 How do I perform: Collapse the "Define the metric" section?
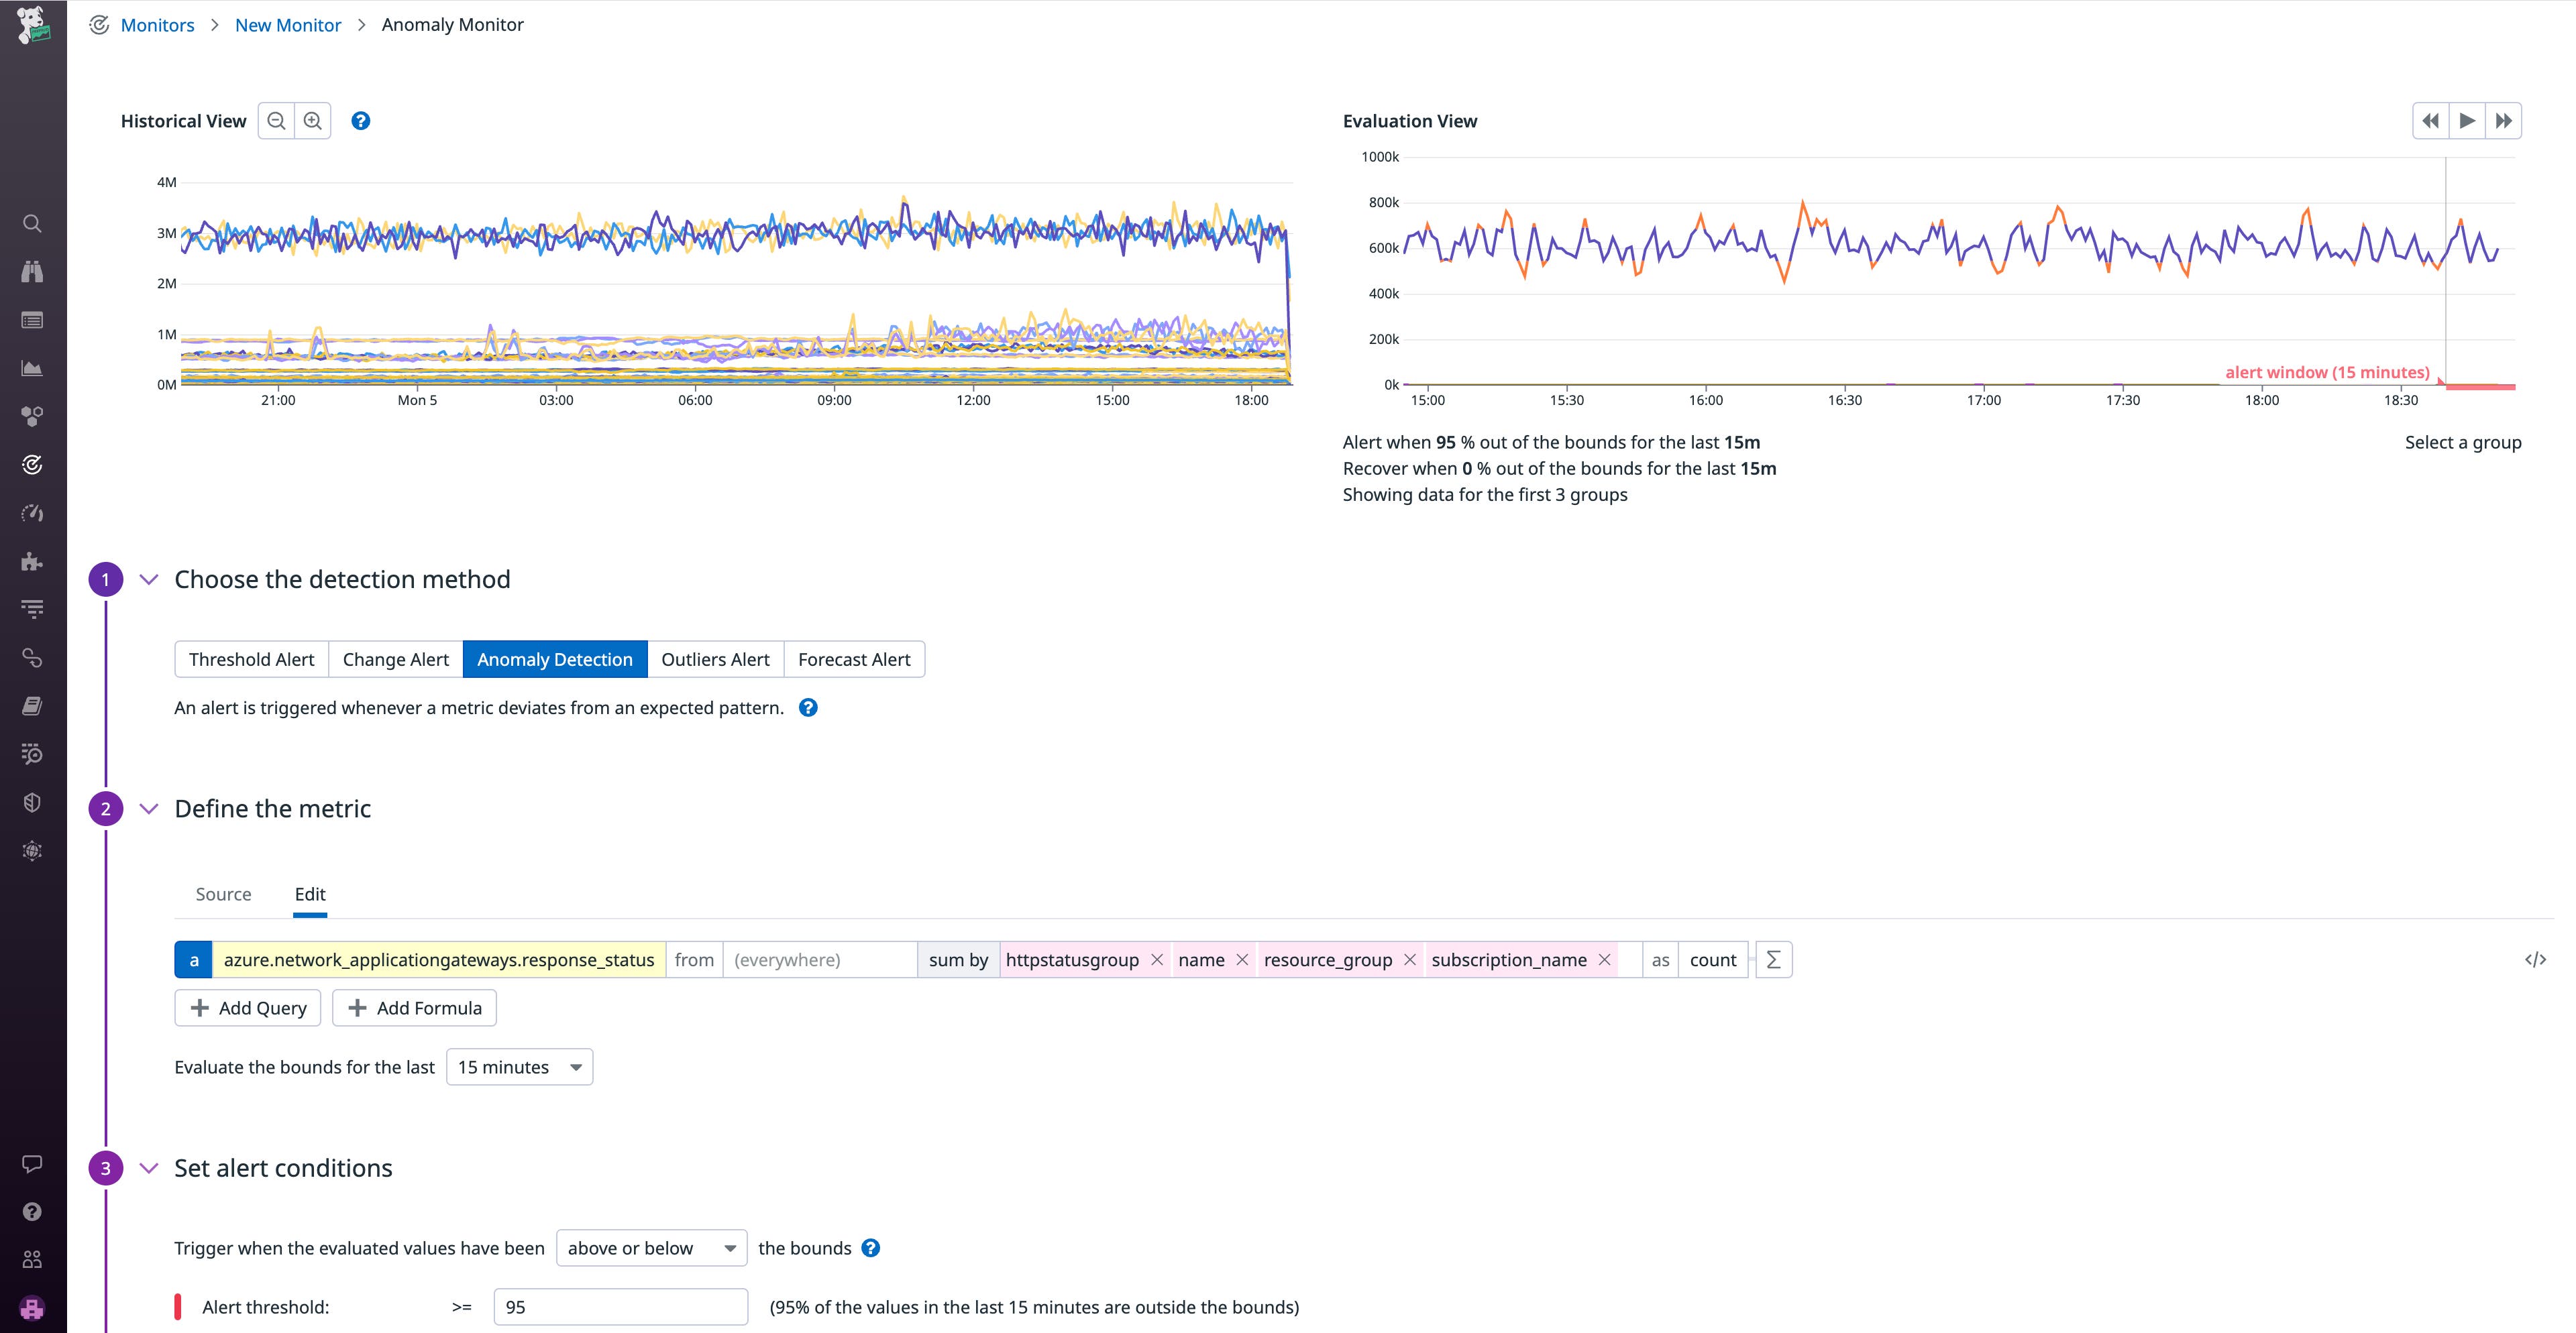(x=149, y=809)
